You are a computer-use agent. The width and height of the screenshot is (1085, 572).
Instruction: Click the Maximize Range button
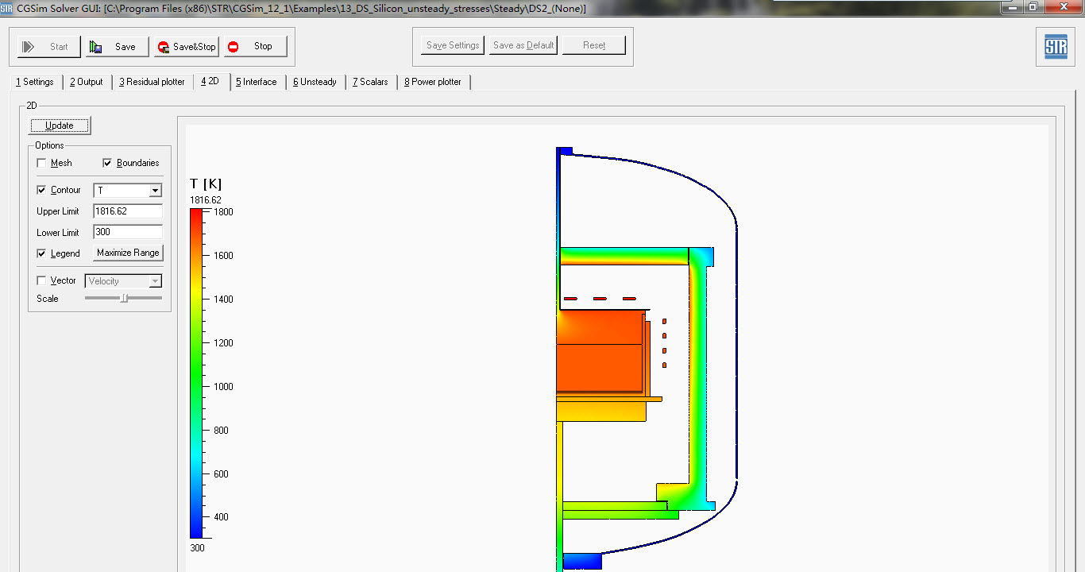coord(128,253)
